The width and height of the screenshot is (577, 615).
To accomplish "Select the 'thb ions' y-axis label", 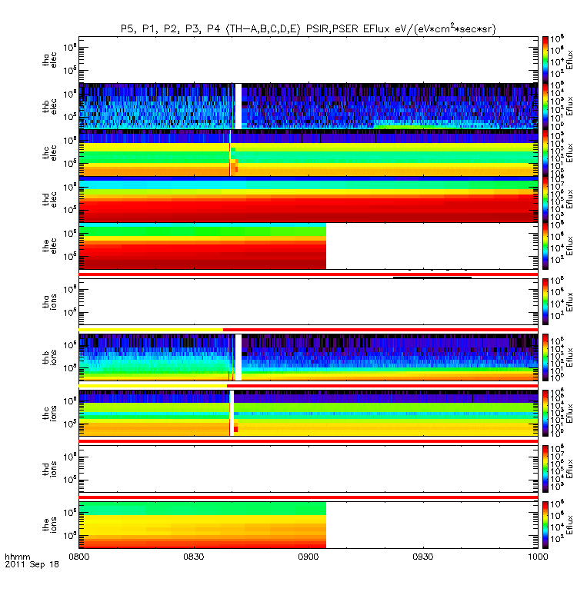I will (50, 357).
